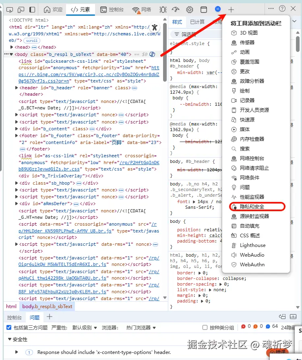Expand footer id b_footer node
The image size is (302, 360).
17,136
